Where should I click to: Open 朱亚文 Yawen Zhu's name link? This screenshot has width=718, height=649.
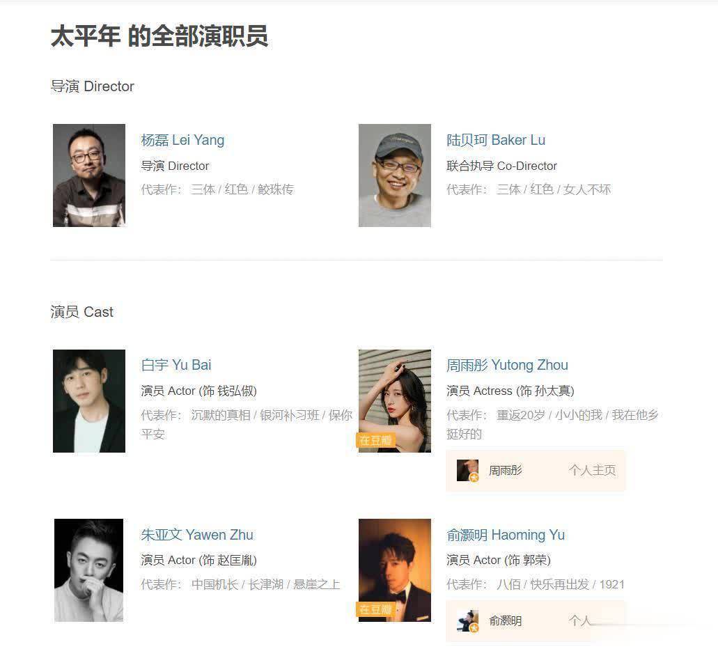click(197, 535)
